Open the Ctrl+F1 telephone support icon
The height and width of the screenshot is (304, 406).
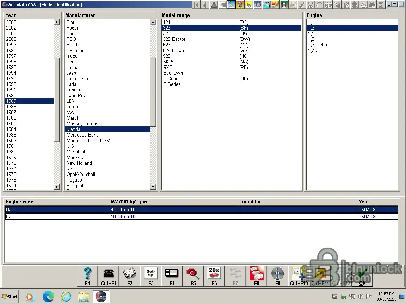109,276
